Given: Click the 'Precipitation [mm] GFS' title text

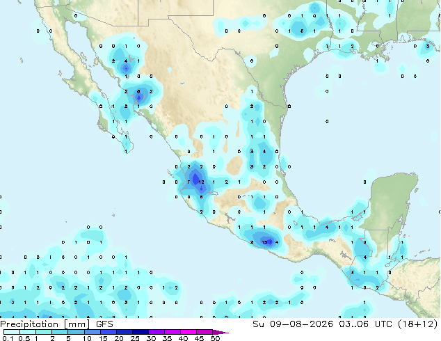Looking at the screenshot, I should (x=56, y=324).
